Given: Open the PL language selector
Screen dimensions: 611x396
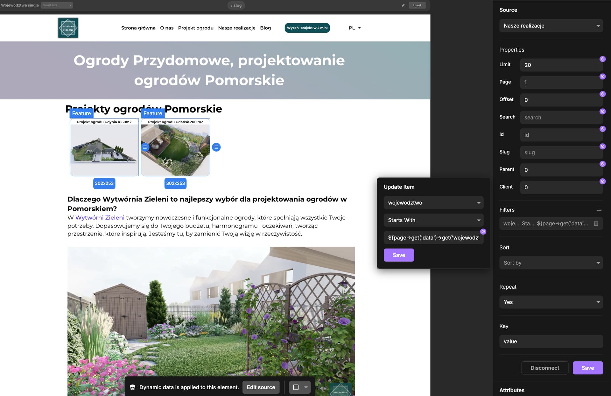Looking at the screenshot, I should [355, 28].
